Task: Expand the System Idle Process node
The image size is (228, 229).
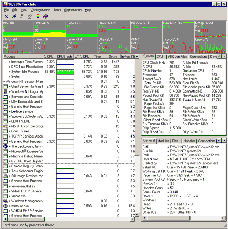Action: pos(10,72)
